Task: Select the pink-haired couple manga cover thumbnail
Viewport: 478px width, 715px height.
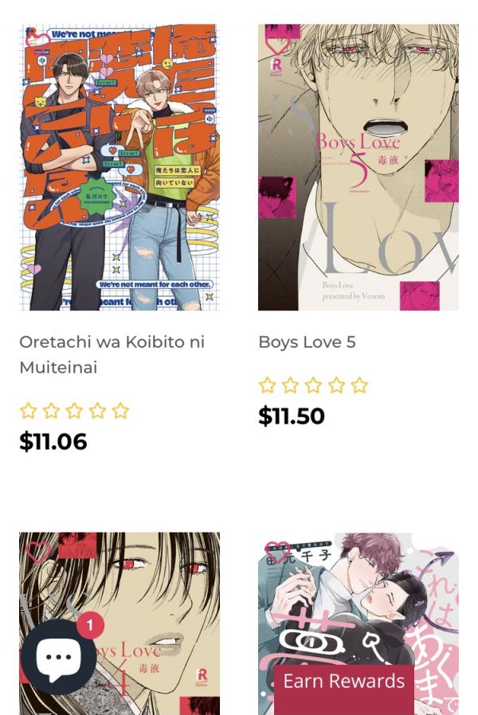Action: (358, 623)
